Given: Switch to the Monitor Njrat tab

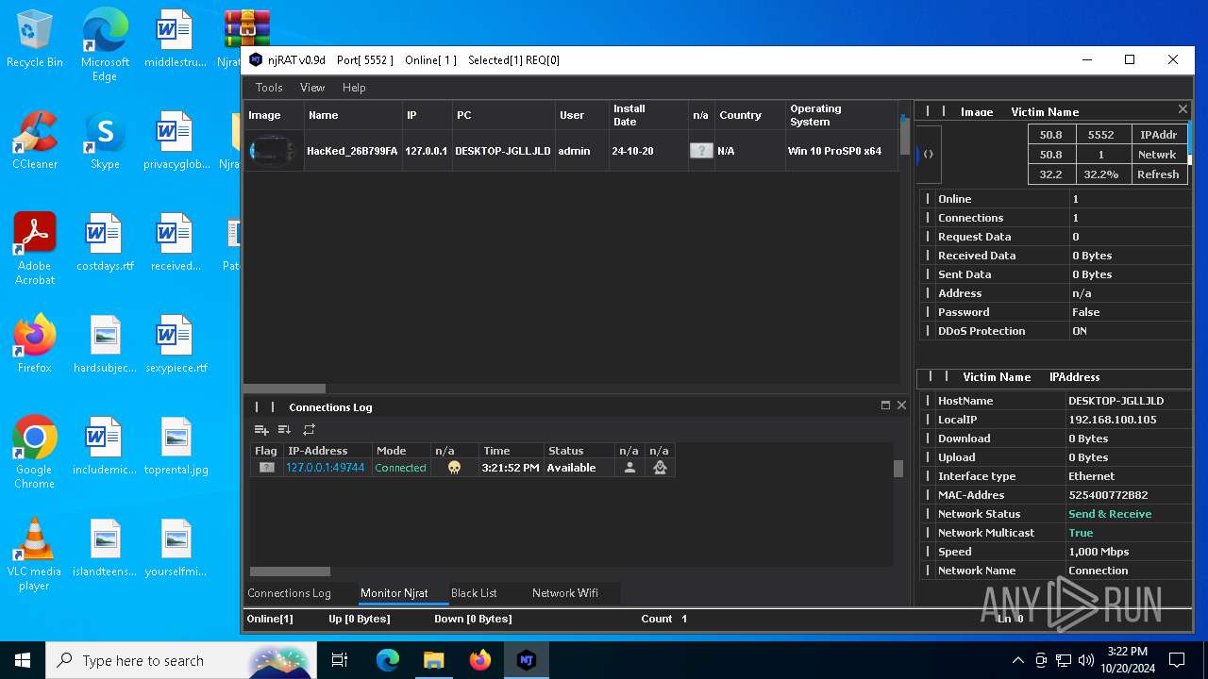Looking at the screenshot, I should pos(394,593).
